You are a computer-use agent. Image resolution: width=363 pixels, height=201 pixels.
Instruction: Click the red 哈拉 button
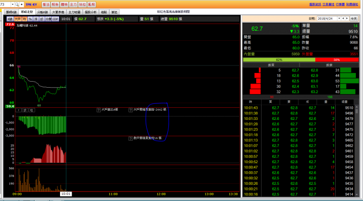82,5
